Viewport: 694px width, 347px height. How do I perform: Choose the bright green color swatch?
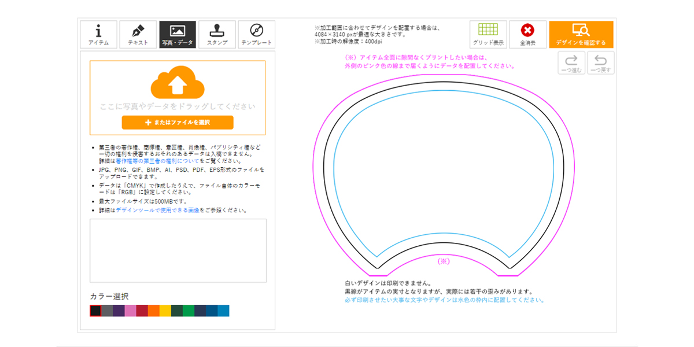click(188, 311)
